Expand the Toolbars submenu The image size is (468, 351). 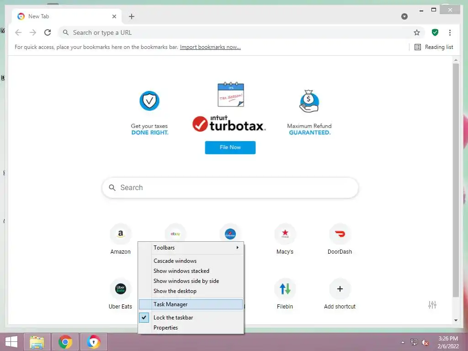pyautogui.click(x=191, y=248)
